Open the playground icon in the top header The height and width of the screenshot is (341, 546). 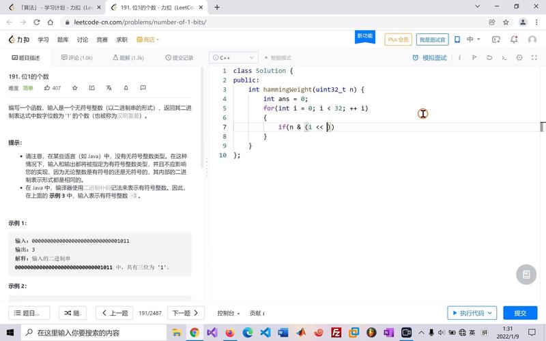tap(496, 40)
